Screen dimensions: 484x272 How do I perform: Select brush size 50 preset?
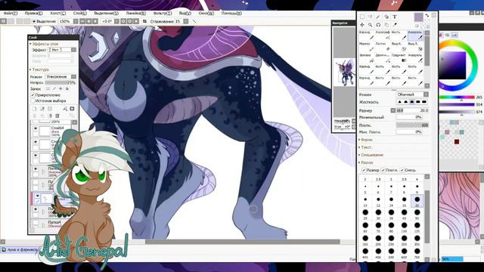(x=417, y=214)
